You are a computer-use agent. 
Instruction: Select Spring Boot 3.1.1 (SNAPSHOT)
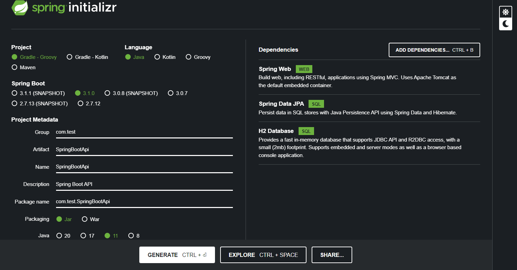pyautogui.click(x=38, y=93)
